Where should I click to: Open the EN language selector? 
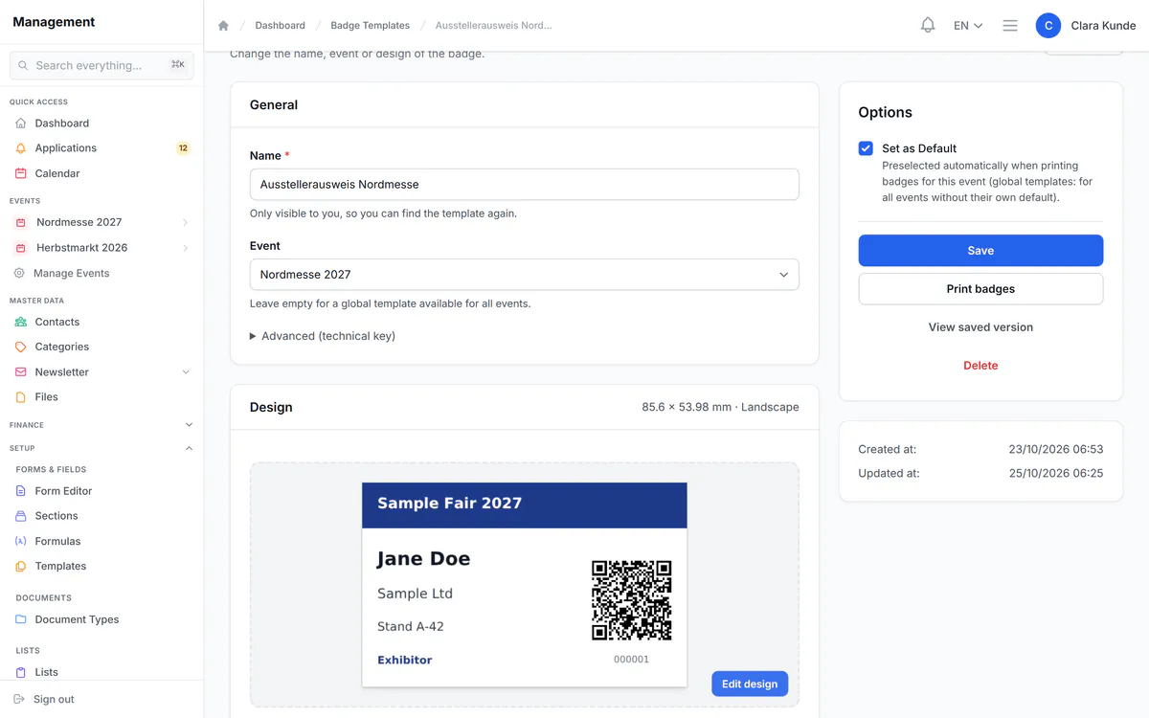968,26
